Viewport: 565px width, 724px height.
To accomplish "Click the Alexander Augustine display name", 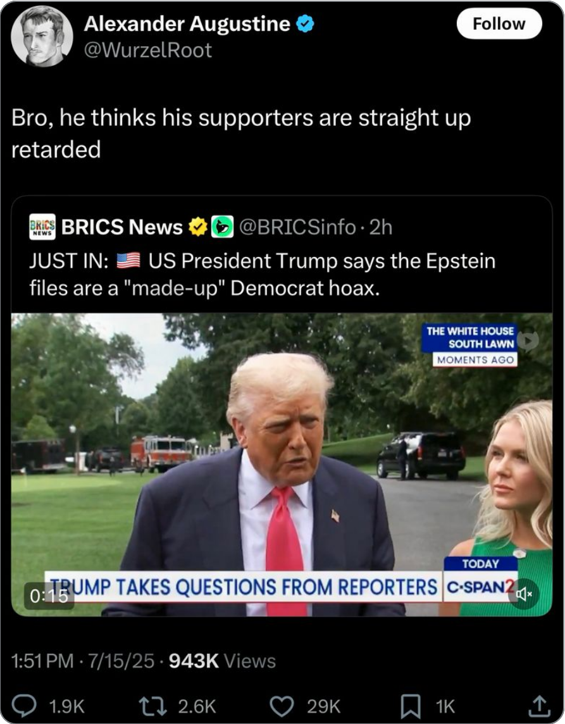I will [187, 23].
